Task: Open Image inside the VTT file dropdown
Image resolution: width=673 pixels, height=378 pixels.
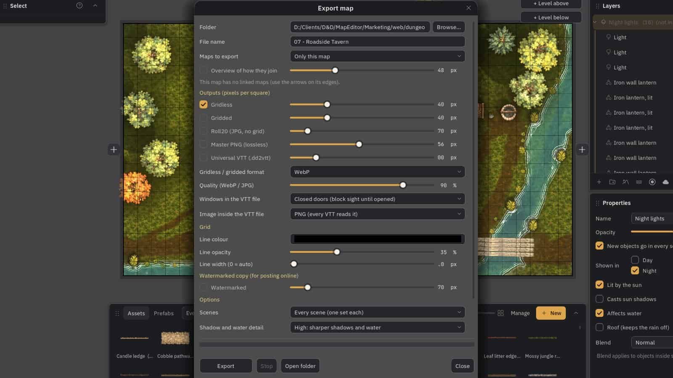Action: tap(377, 214)
